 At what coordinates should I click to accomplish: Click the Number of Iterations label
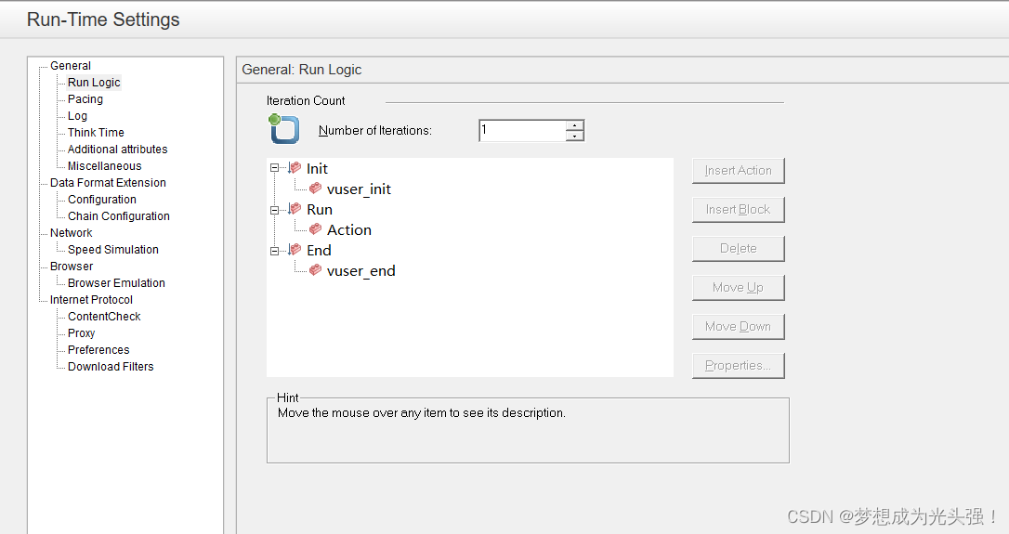(x=375, y=131)
